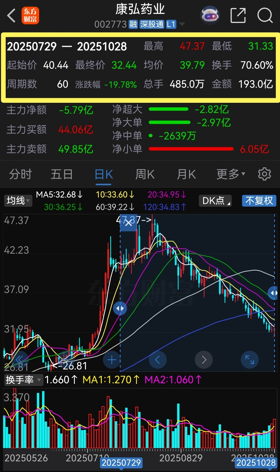Open the 均线 indicator dropdown
The width and height of the screenshot is (280, 472).
click(x=18, y=201)
